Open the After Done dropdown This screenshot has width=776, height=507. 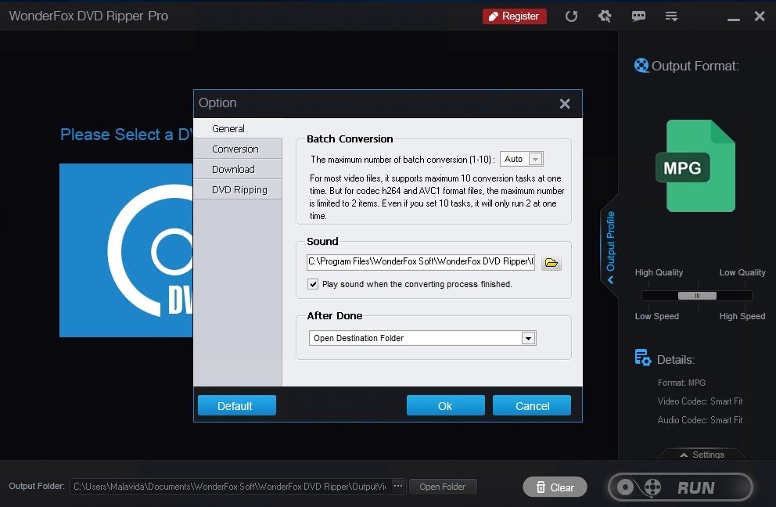coord(422,338)
